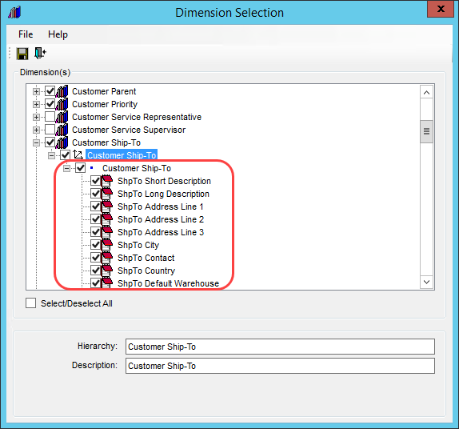Check the Customer Service Supervisor checkbox
The height and width of the screenshot is (429, 459).
(50, 130)
